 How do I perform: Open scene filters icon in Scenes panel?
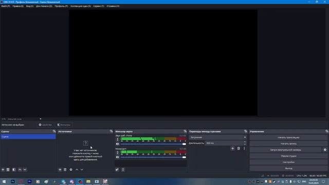point(14,170)
